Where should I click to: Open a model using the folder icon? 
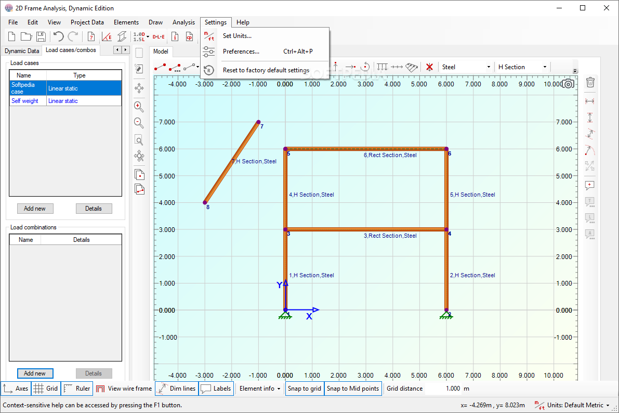click(26, 37)
